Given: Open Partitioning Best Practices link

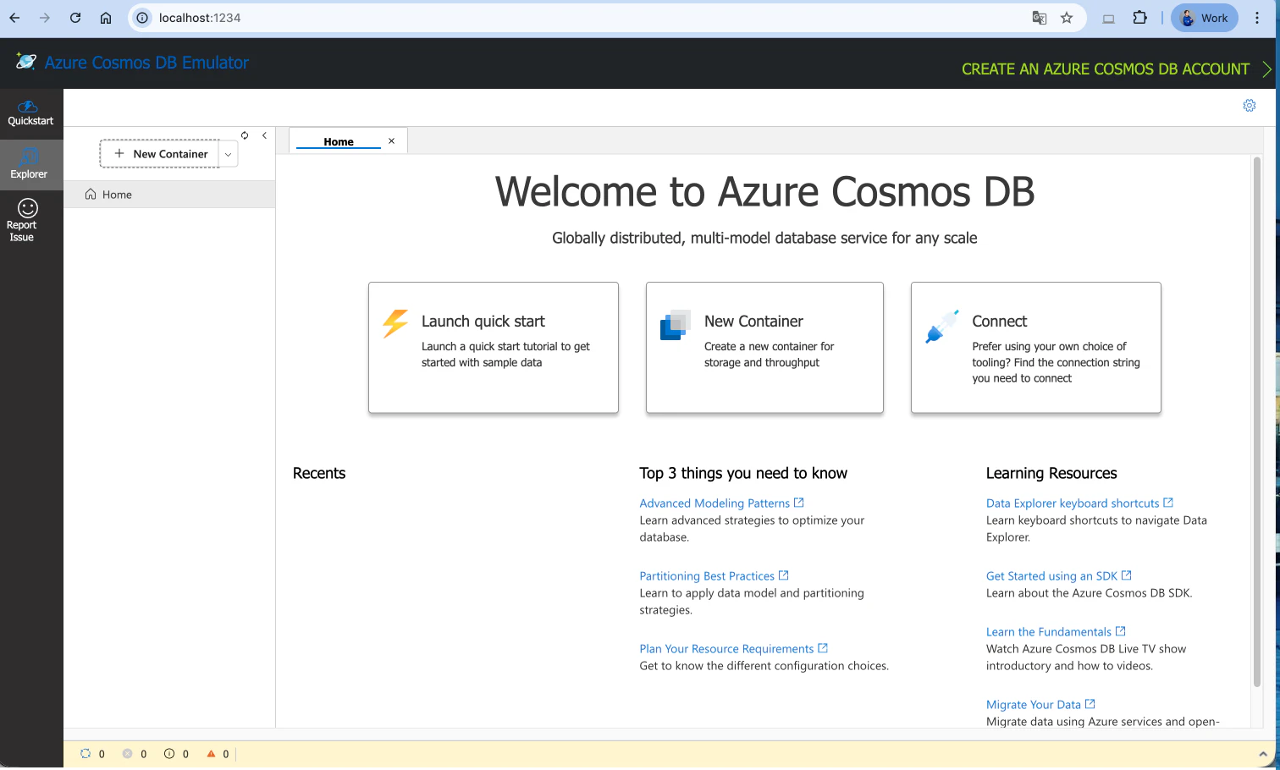Looking at the screenshot, I should [x=714, y=576].
